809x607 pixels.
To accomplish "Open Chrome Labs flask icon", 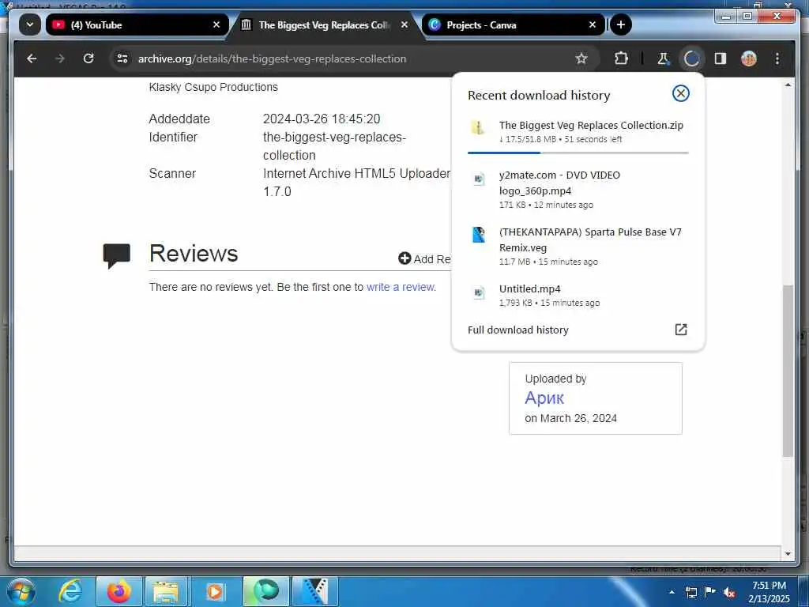I will pyautogui.click(x=663, y=58).
